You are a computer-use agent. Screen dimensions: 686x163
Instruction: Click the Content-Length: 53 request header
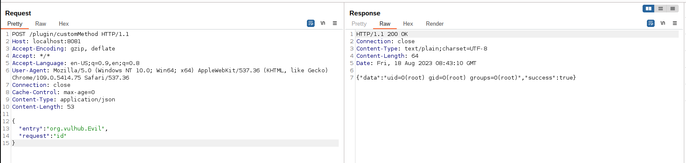coord(43,107)
